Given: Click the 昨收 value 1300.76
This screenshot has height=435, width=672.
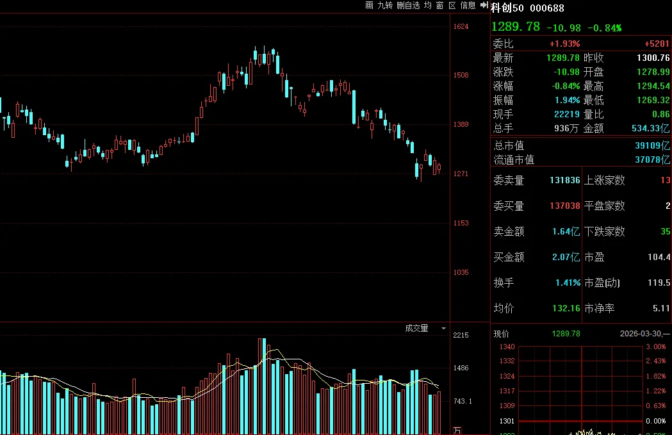Looking at the screenshot, I should pos(653,58).
